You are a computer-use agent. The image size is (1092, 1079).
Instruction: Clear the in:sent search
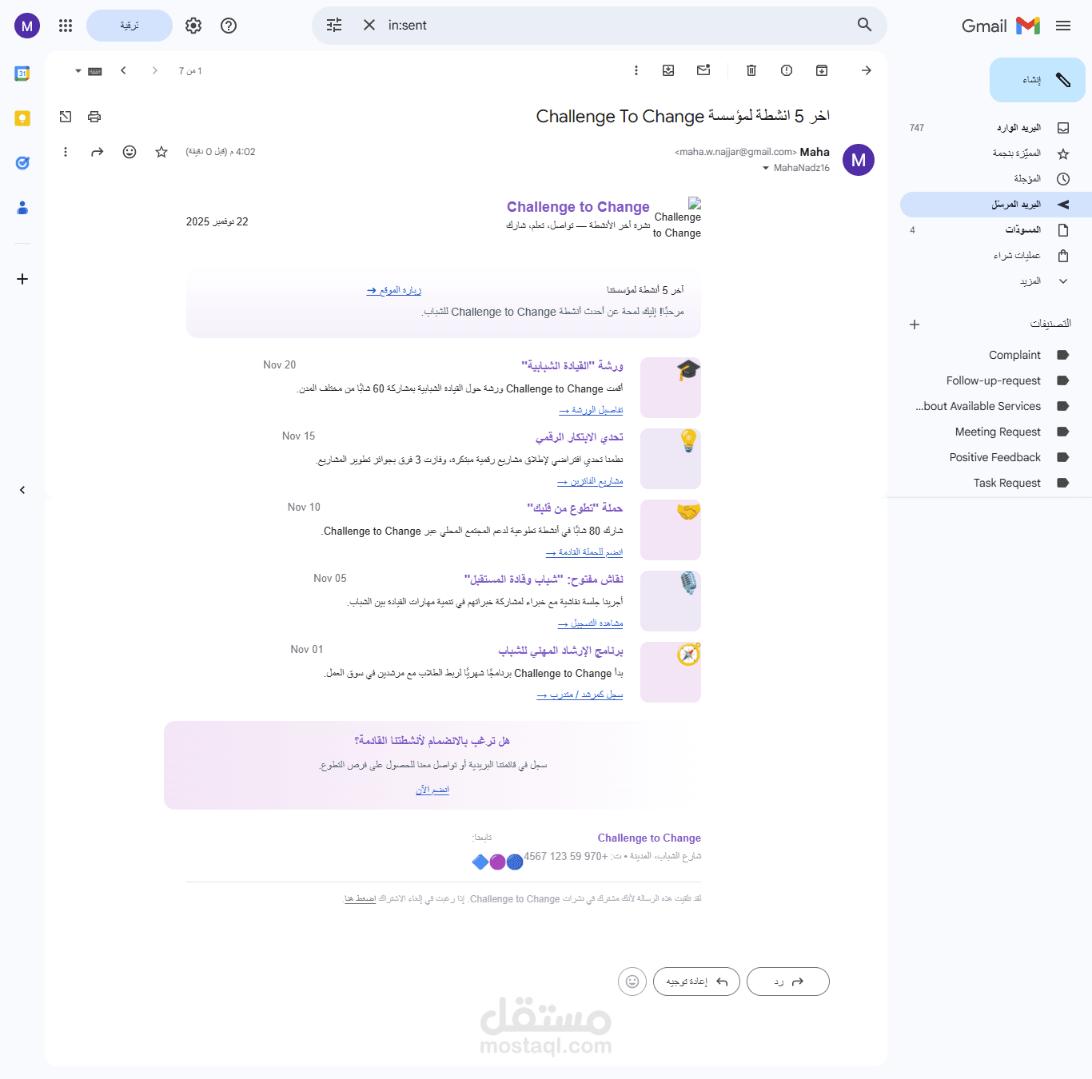[x=369, y=25]
